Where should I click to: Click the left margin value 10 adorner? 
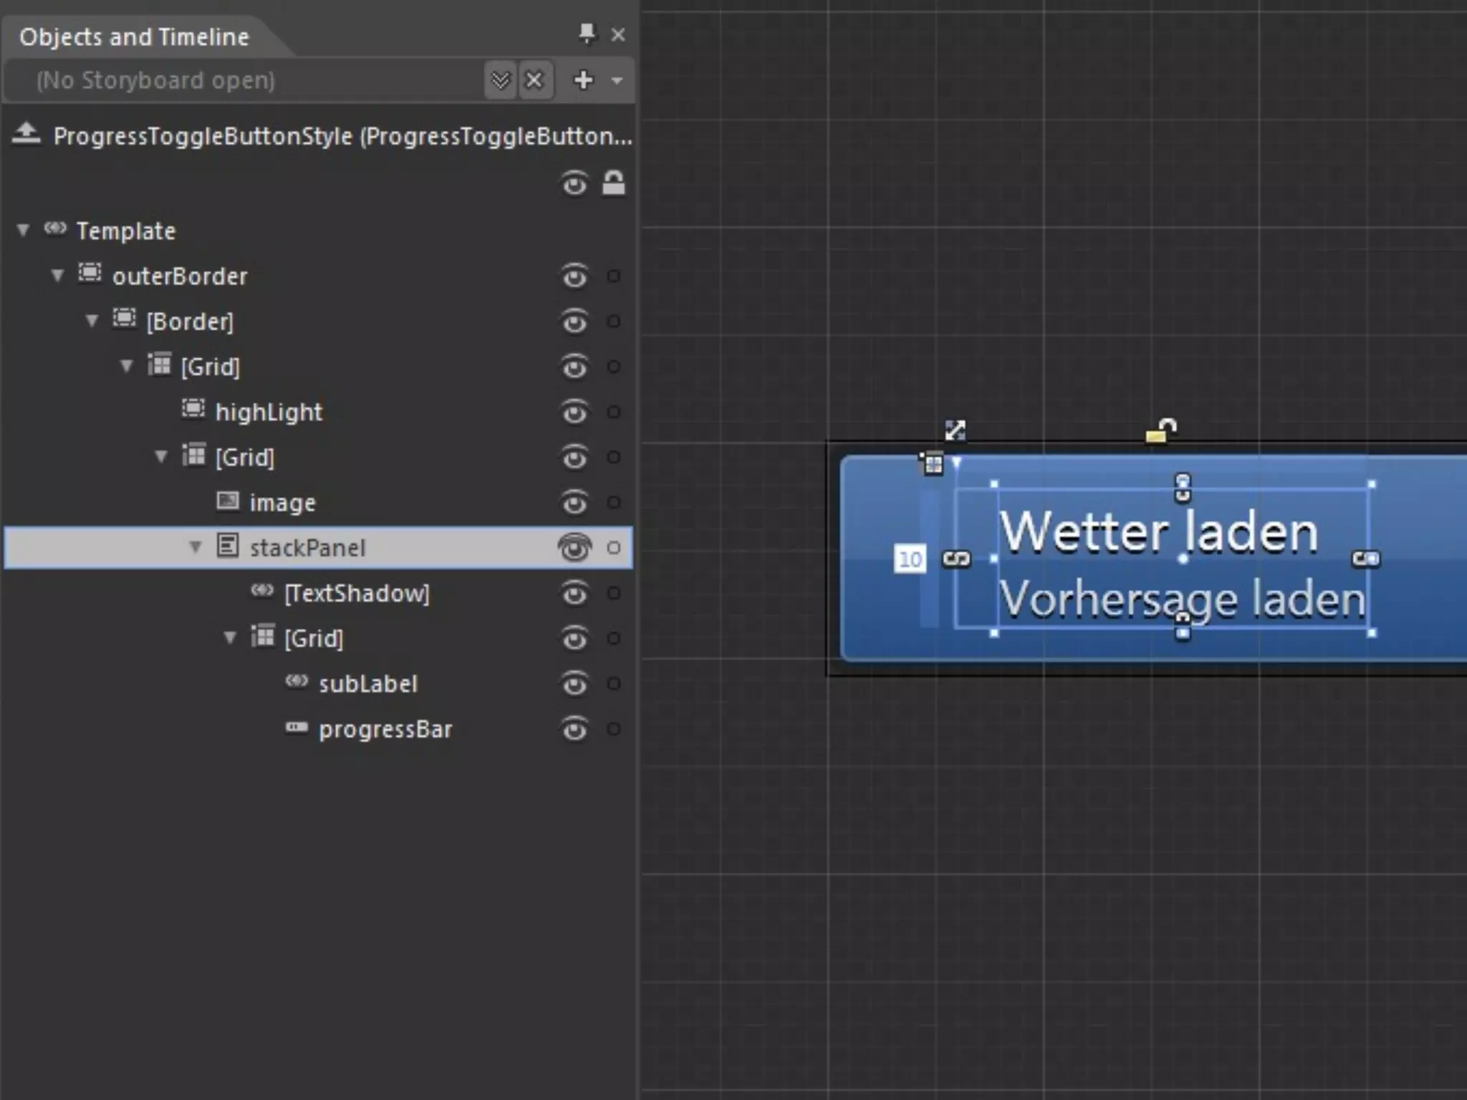tap(910, 559)
